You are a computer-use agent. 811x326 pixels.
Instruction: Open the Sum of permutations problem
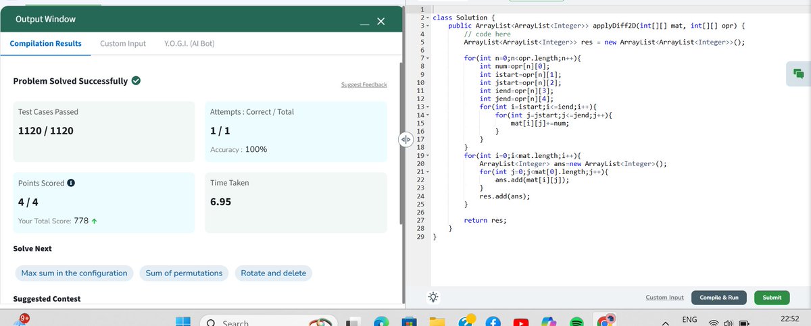(184, 273)
